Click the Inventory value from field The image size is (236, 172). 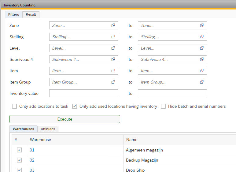point(83,93)
